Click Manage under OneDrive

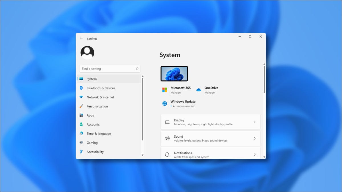tap(209, 92)
